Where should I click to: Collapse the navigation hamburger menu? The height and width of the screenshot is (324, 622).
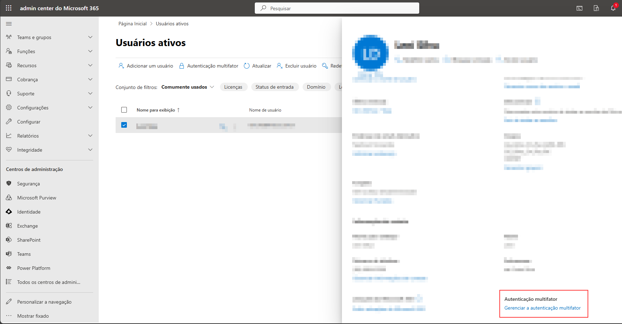click(9, 24)
